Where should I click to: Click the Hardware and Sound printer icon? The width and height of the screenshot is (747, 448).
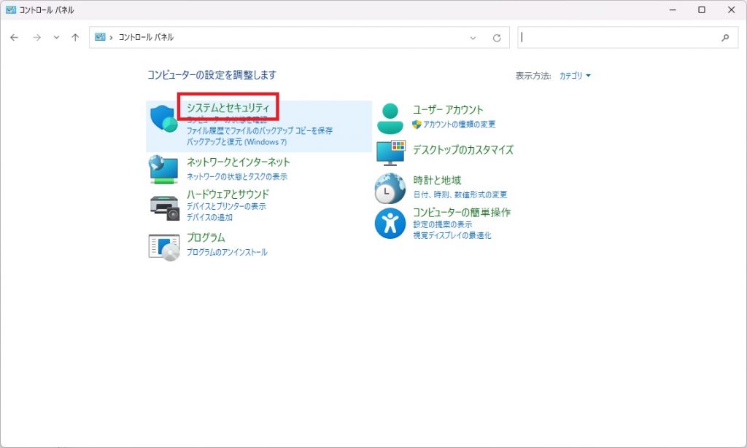click(x=164, y=208)
